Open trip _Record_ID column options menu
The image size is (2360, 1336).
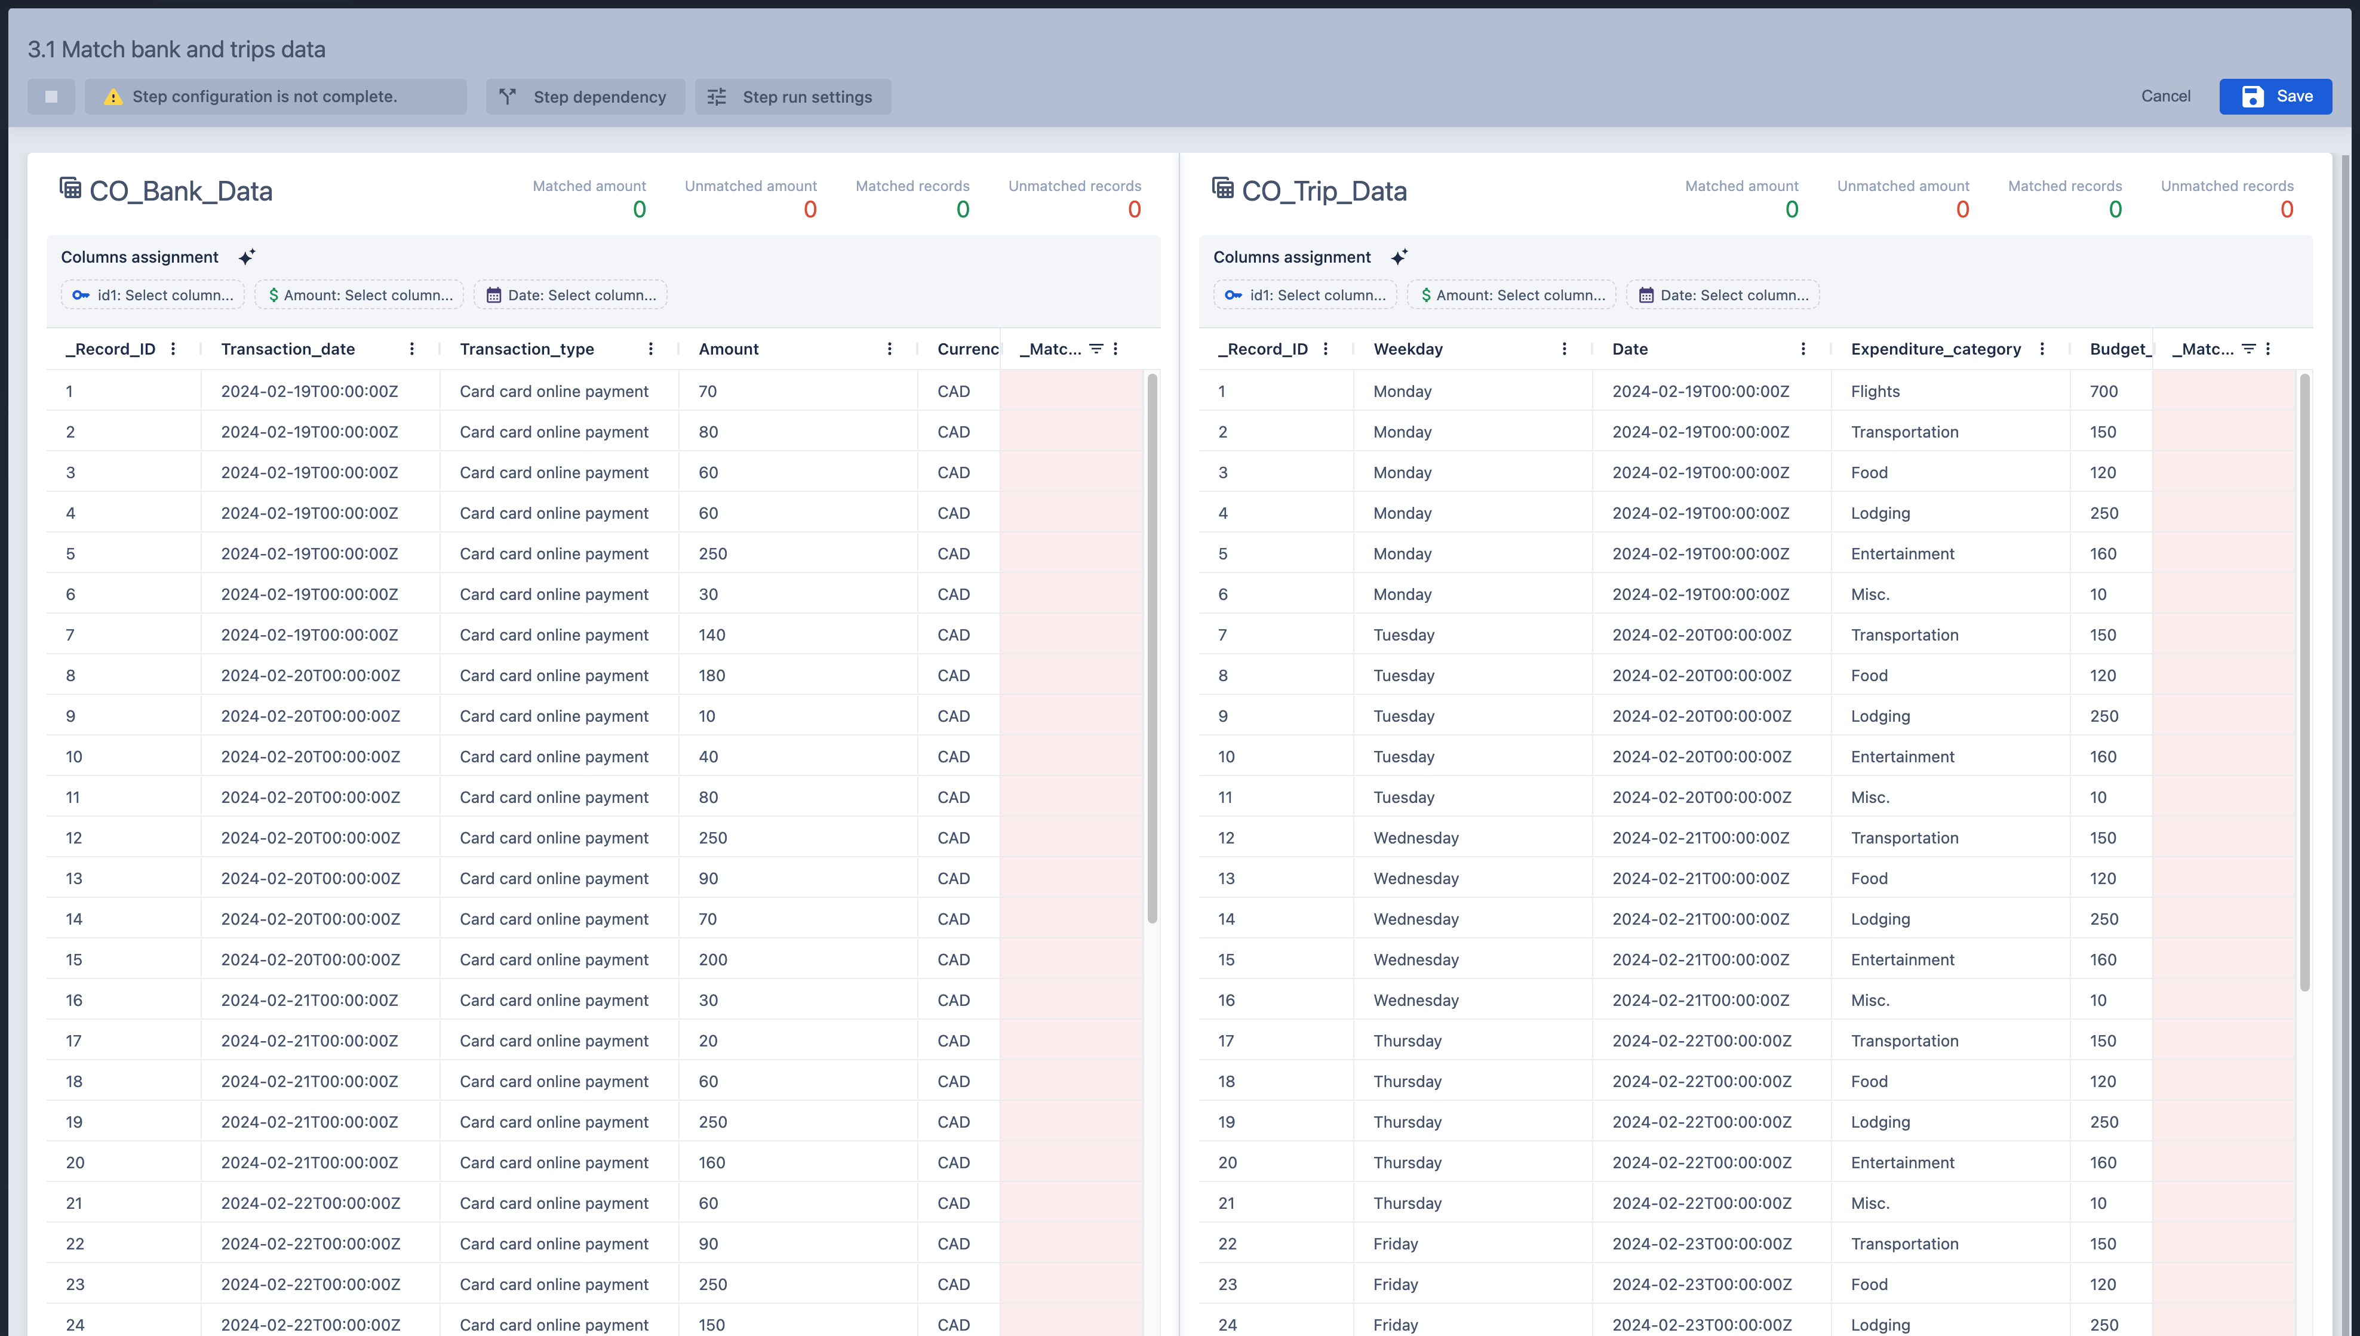click(1326, 349)
